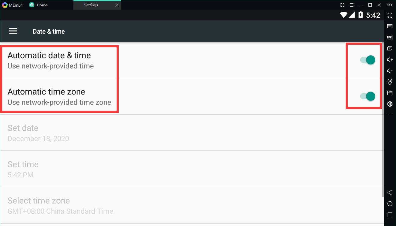Open the multi-instance manager icon
The width and height of the screenshot is (396, 226).
click(390, 49)
